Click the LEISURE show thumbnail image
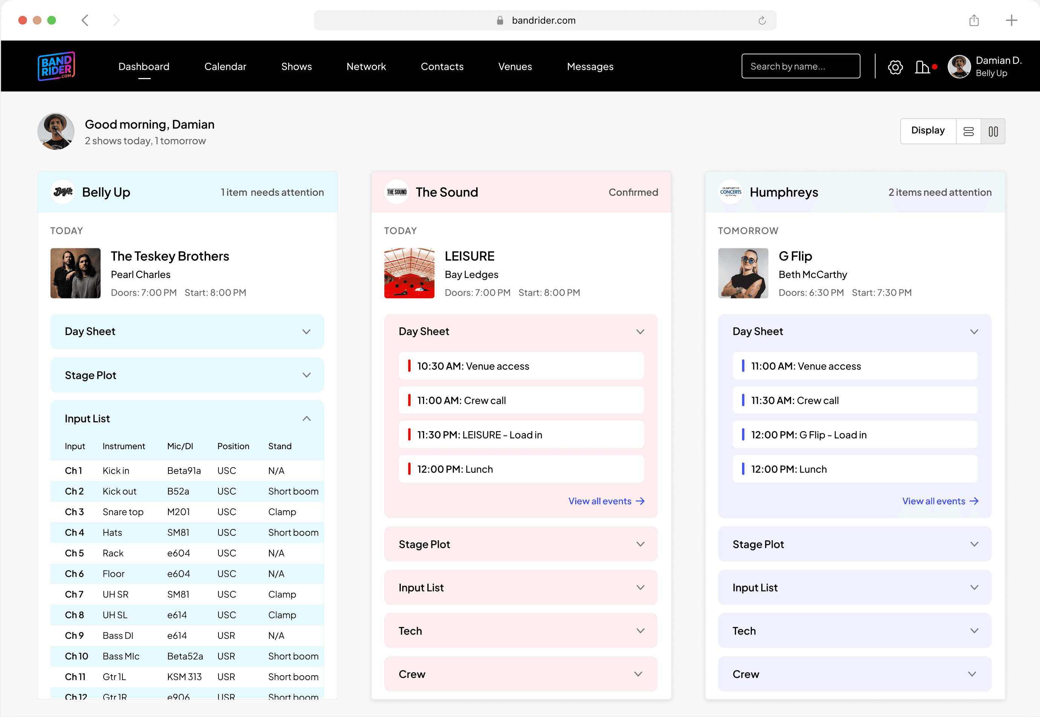 pyautogui.click(x=409, y=273)
